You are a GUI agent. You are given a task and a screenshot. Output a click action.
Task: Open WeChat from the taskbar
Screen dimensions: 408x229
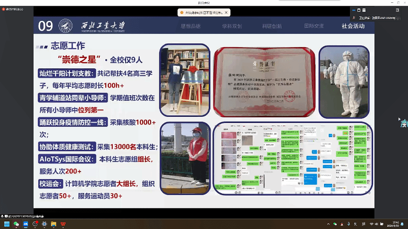tap(16, 223)
